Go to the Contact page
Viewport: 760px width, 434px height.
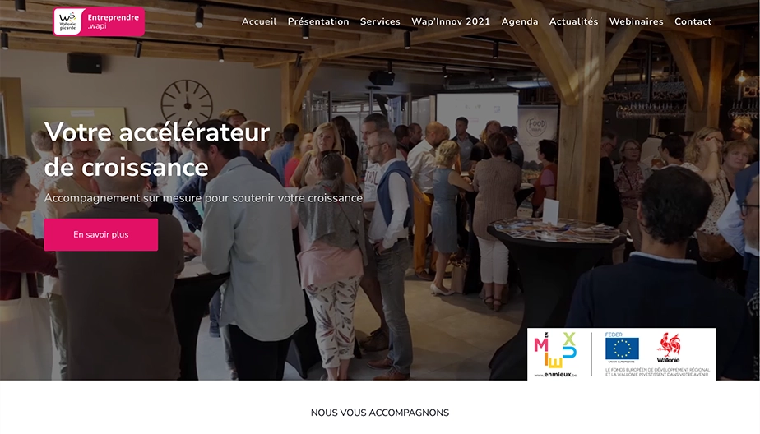(693, 21)
